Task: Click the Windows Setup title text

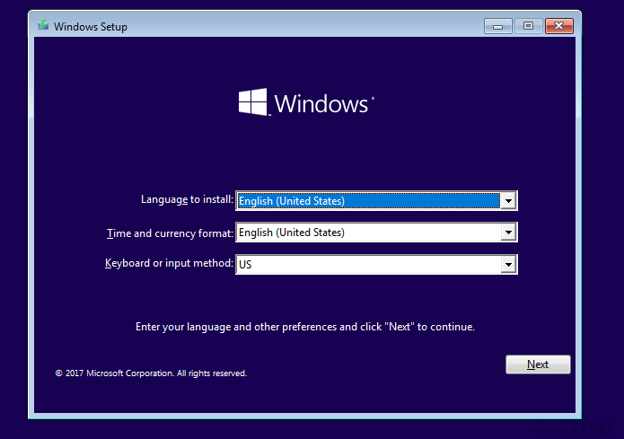Action: click(x=91, y=27)
